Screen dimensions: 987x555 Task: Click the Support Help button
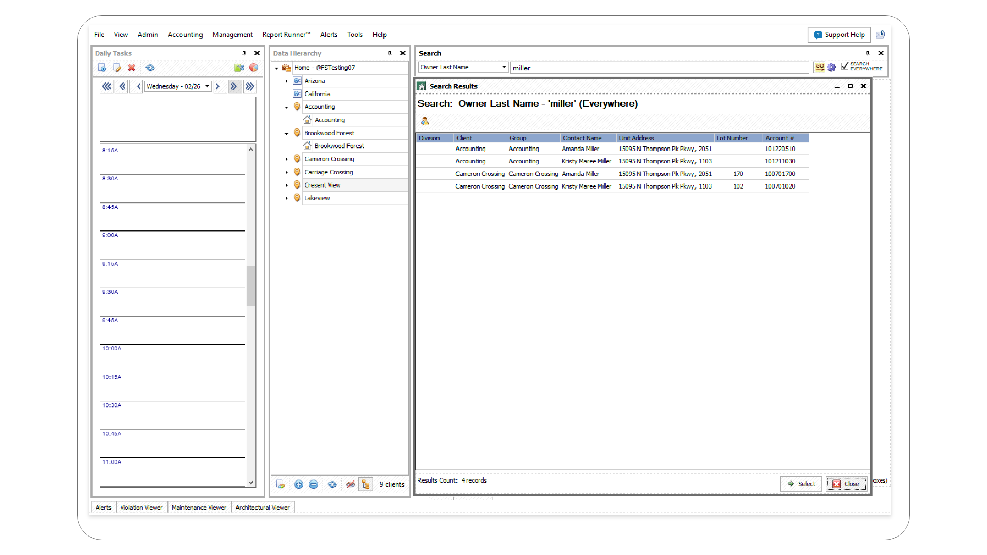[839, 34]
